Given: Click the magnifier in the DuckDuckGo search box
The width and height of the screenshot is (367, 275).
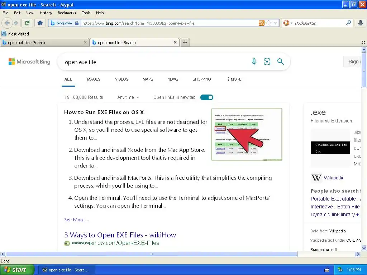Looking at the screenshot, I should click(x=348, y=23).
